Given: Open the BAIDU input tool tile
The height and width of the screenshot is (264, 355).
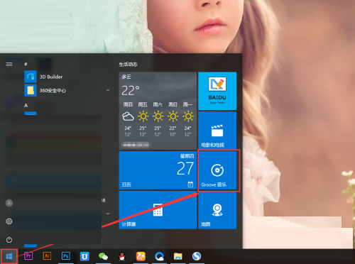Looking at the screenshot, I should pos(217,91).
